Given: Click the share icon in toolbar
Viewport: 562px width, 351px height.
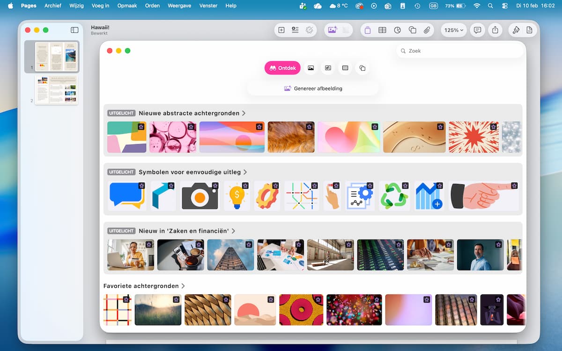Looking at the screenshot, I should tap(495, 30).
